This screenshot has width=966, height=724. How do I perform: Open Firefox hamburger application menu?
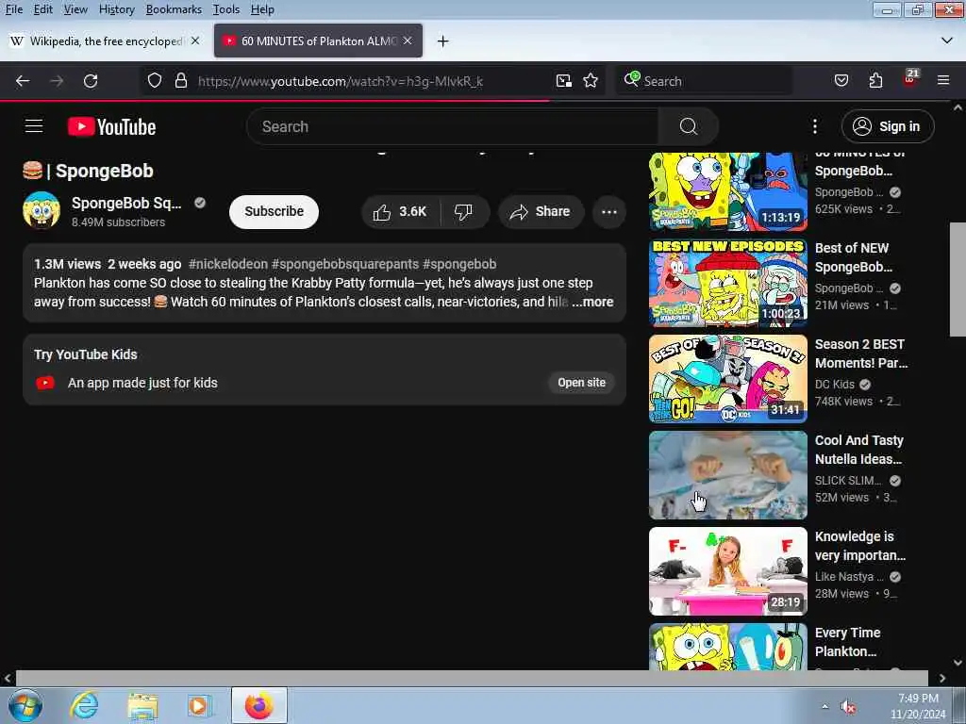(x=943, y=81)
